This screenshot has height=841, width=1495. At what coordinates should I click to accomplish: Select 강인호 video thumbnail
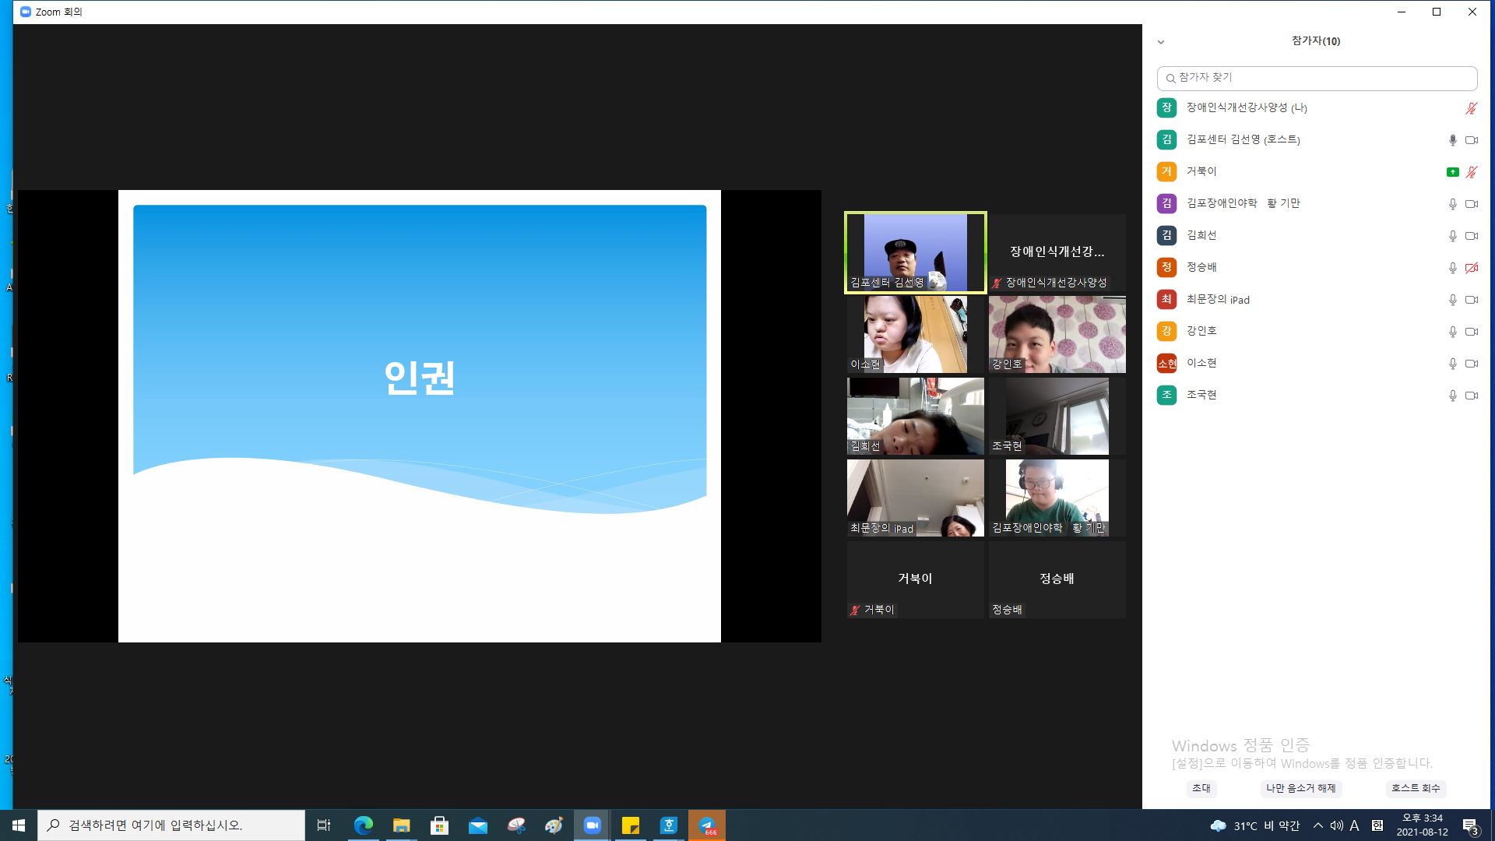[x=1057, y=333]
